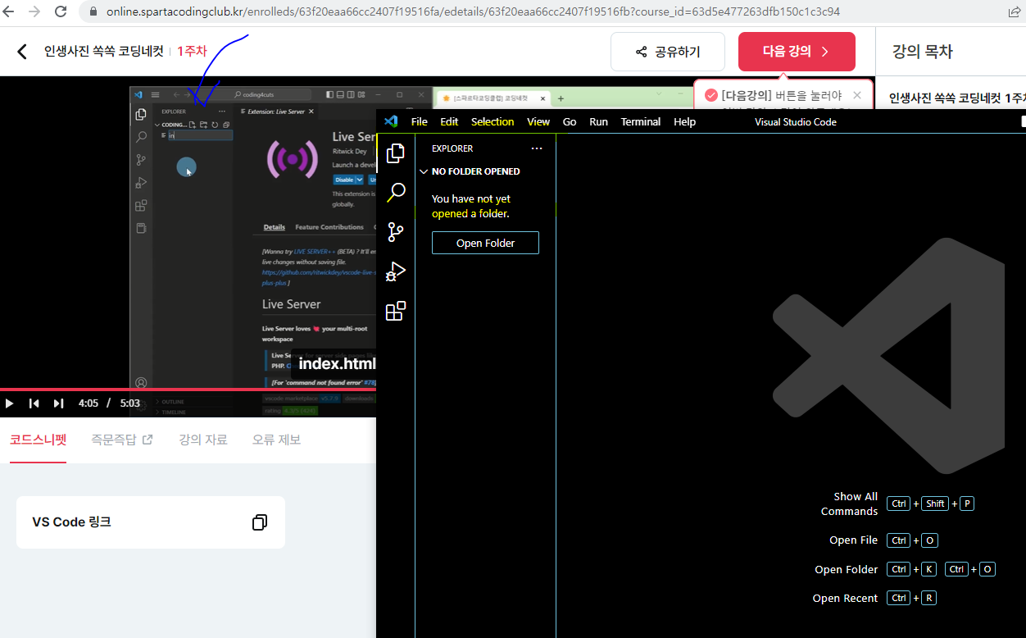The width and height of the screenshot is (1026, 638).
Task: Play the lecture video
Action: (10, 403)
